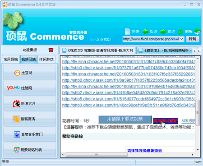Click 完毕 status bar text
203x166 pixels.
5,162
